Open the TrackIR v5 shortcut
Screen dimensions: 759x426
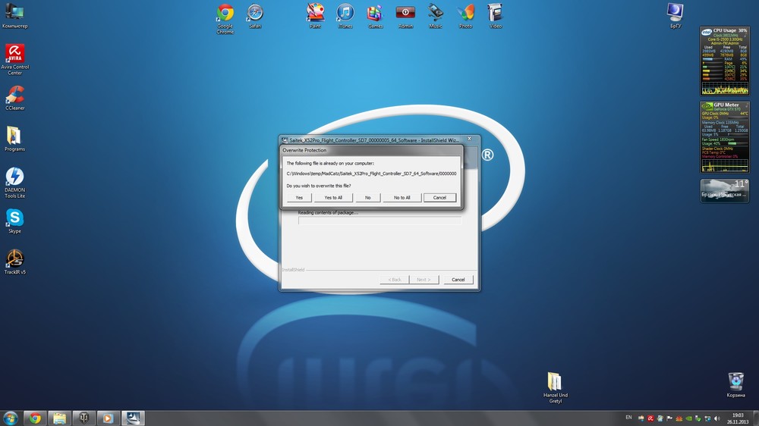(x=14, y=259)
